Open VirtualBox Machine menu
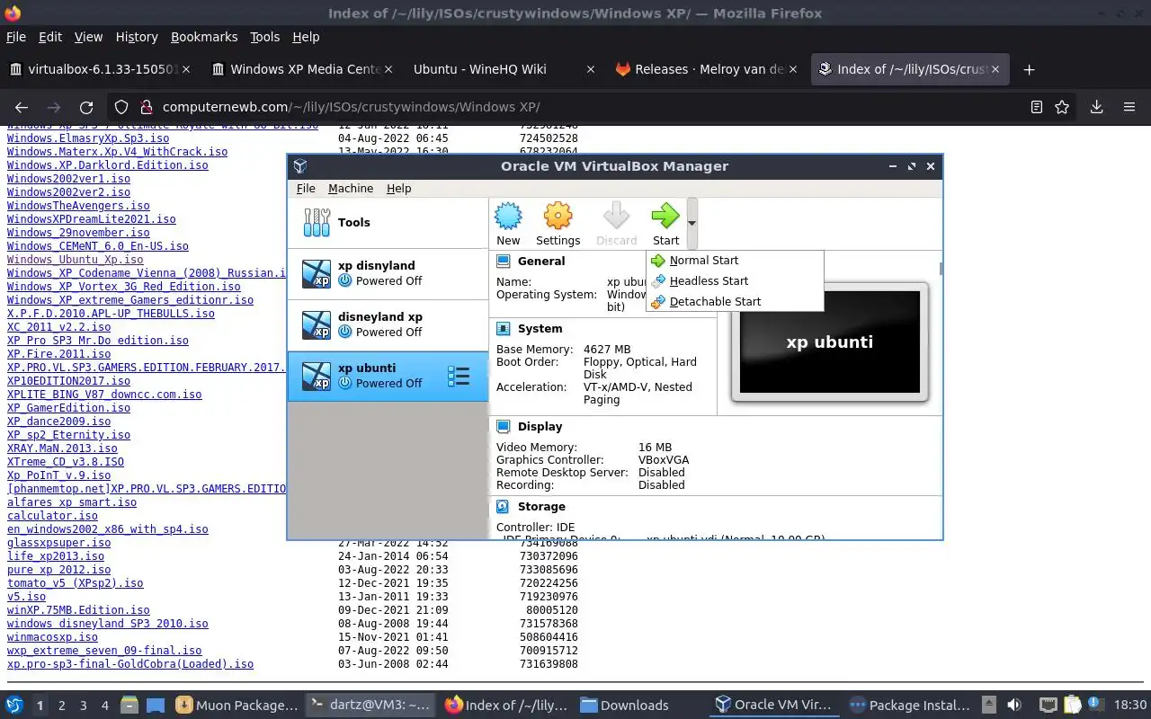Viewport: 1151px width, 719px height. pyautogui.click(x=351, y=188)
